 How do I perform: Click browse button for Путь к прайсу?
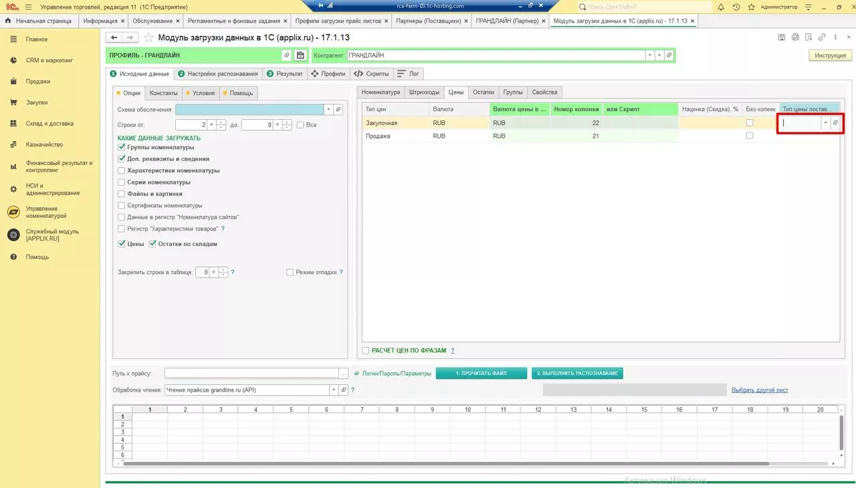point(343,374)
